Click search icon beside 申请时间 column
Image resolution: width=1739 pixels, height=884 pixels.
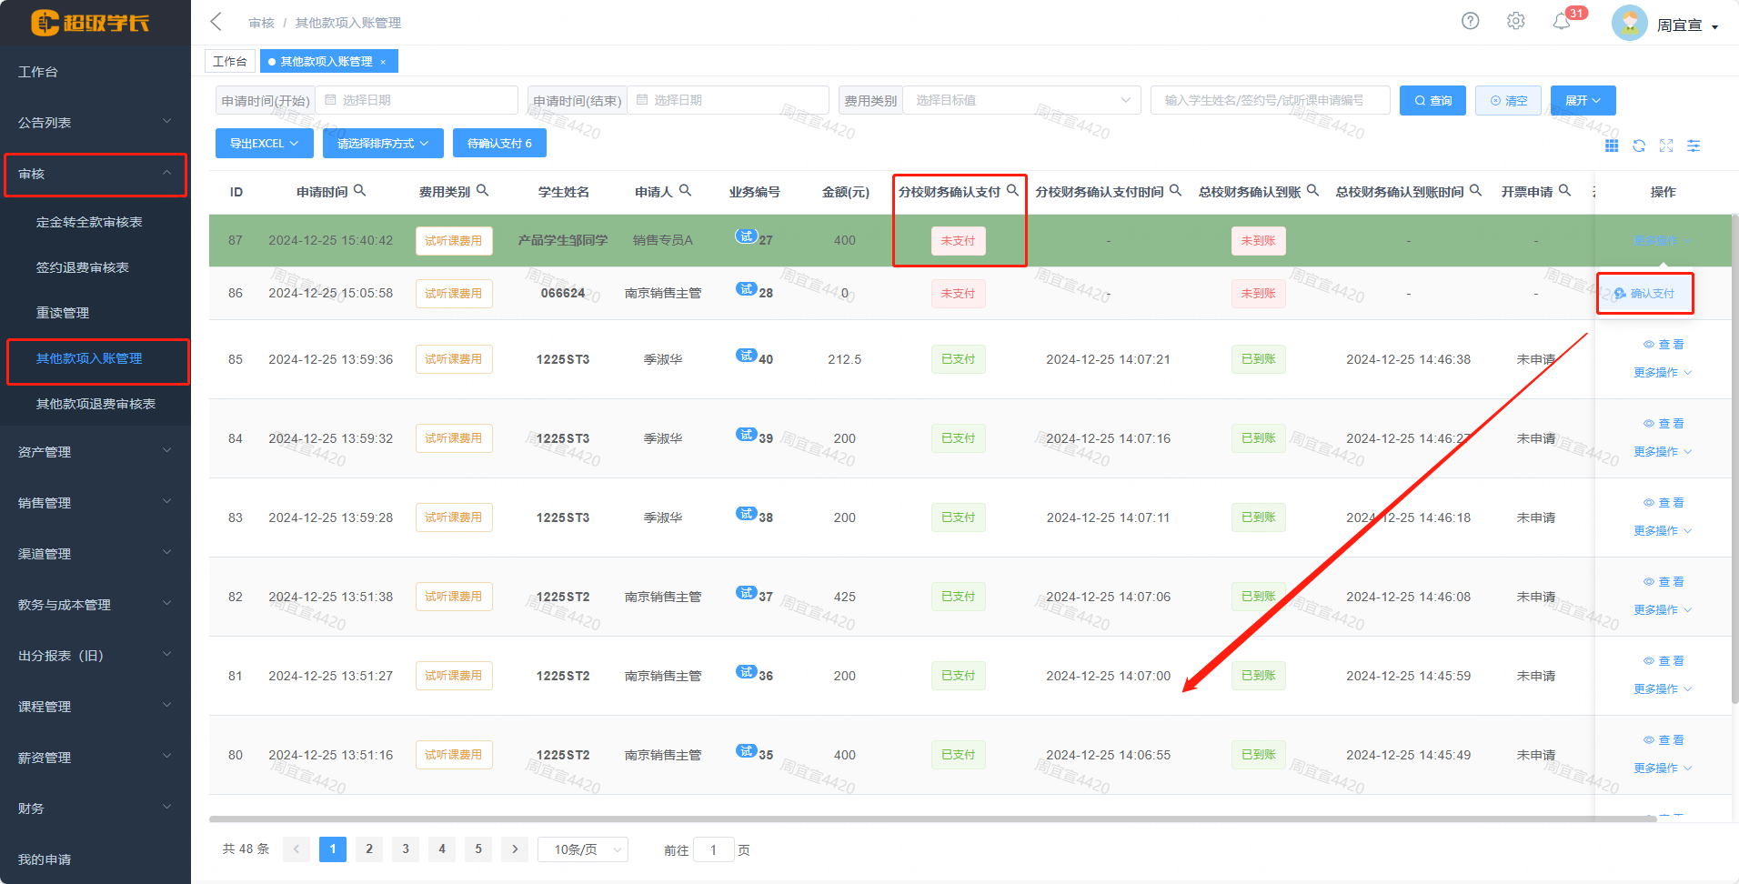pos(359,190)
